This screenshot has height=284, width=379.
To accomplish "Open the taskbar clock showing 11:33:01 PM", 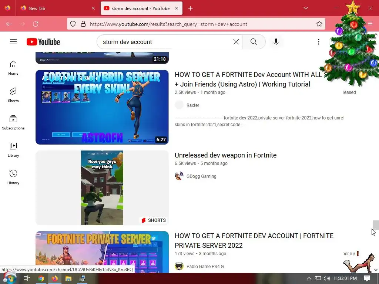I will click(x=345, y=278).
